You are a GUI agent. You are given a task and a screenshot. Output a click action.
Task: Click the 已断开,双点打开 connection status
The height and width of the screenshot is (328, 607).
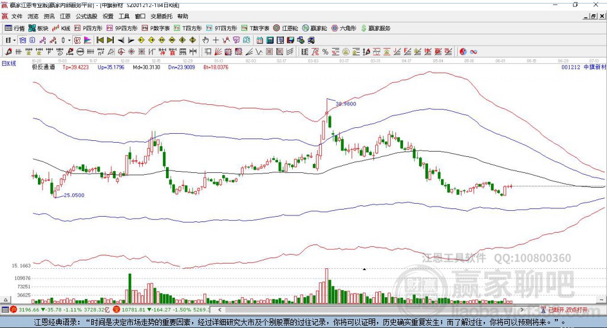click(x=565, y=310)
